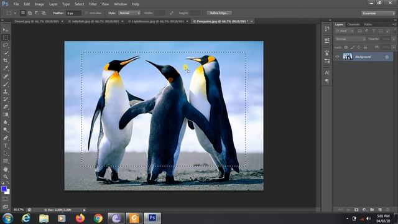Switch to the Jellyfish.jpg document tab
This screenshot has height=224, width=398.
(95, 21)
